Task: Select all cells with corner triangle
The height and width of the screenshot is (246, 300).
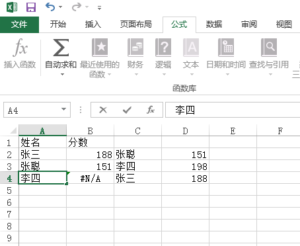Action: [13, 130]
